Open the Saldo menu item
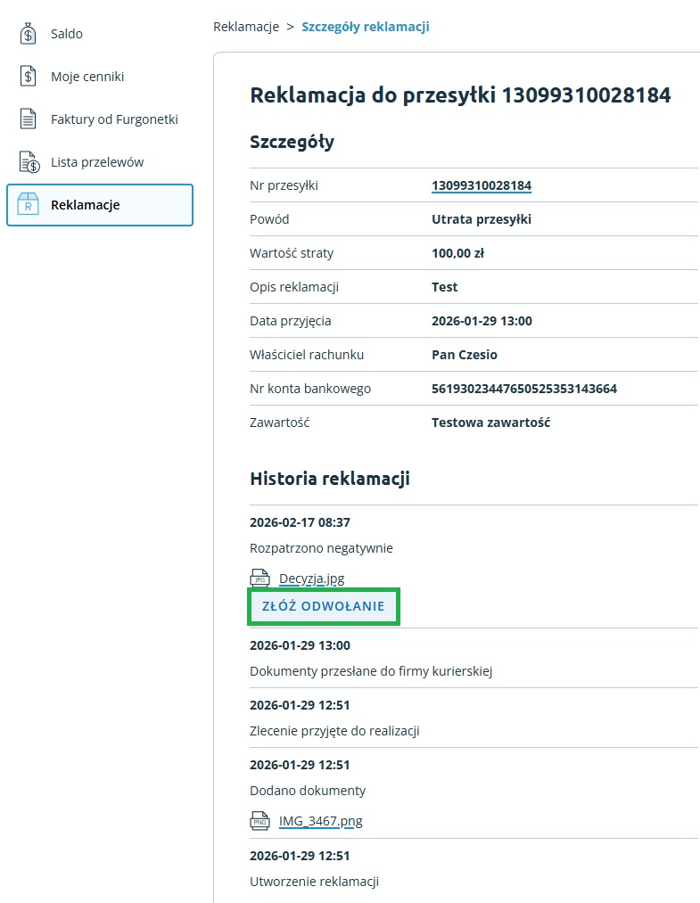This screenshot has width=700, height=903. (67, 34)
